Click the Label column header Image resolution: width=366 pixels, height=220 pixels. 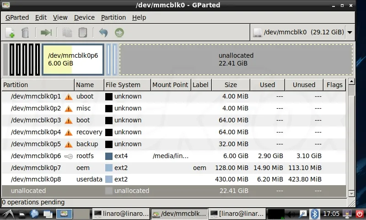point(201,85)
